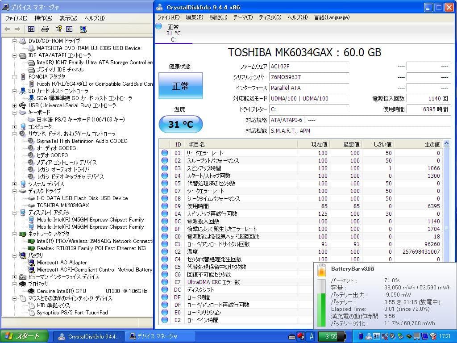Viewport: 457px width, 343px height.
Task: Click the 項目名 column header
Action: (241, 144)
